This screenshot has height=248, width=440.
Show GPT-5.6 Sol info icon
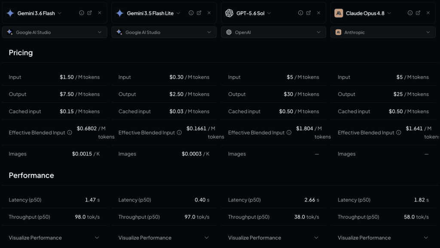[x=300, y=13]
